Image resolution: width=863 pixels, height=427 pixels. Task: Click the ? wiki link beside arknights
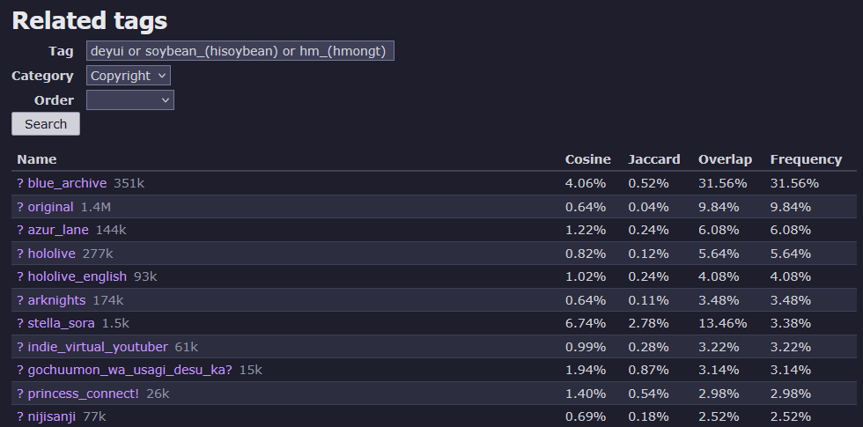[20, 300]
